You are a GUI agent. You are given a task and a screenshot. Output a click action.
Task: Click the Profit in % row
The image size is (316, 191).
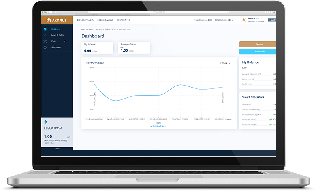coord(259,84)
